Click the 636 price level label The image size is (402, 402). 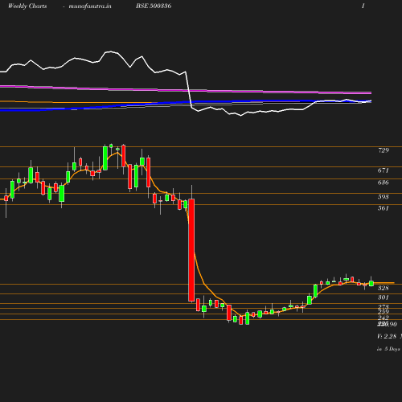[384, 183]
